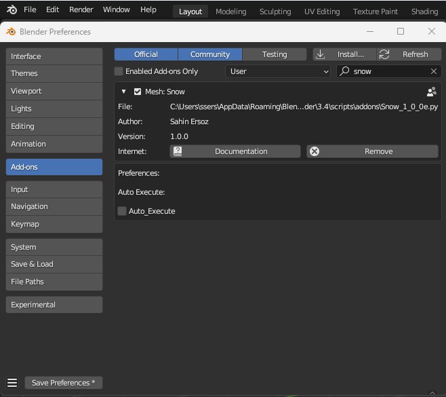The height and width of the screenshot is (397, 446).
Task: Toggle the Testing support level filter
Action: coord(275,54)
